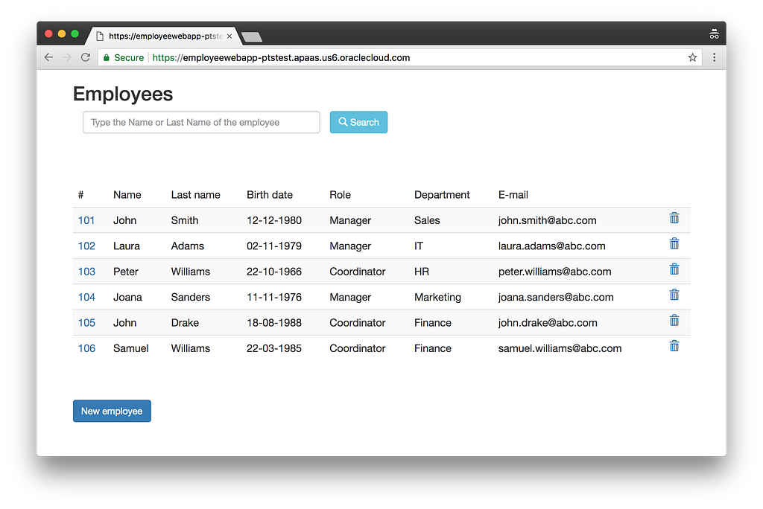The width and height of the screenshot is (763, 509).
Task: Delete employee John Smith with trash icon
Action: (674, 218)
